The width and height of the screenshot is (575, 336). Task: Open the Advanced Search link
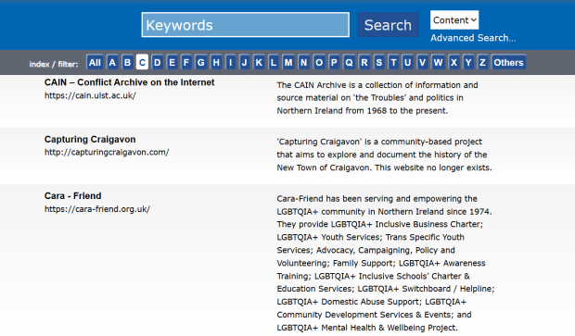(x=473, y=38)
